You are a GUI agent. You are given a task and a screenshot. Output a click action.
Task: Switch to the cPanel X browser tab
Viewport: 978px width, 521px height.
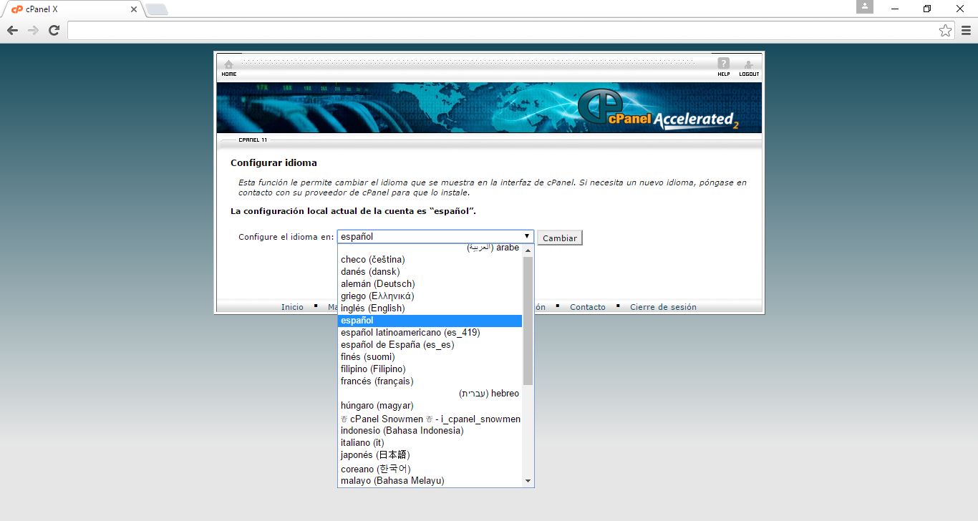point(72,9)
